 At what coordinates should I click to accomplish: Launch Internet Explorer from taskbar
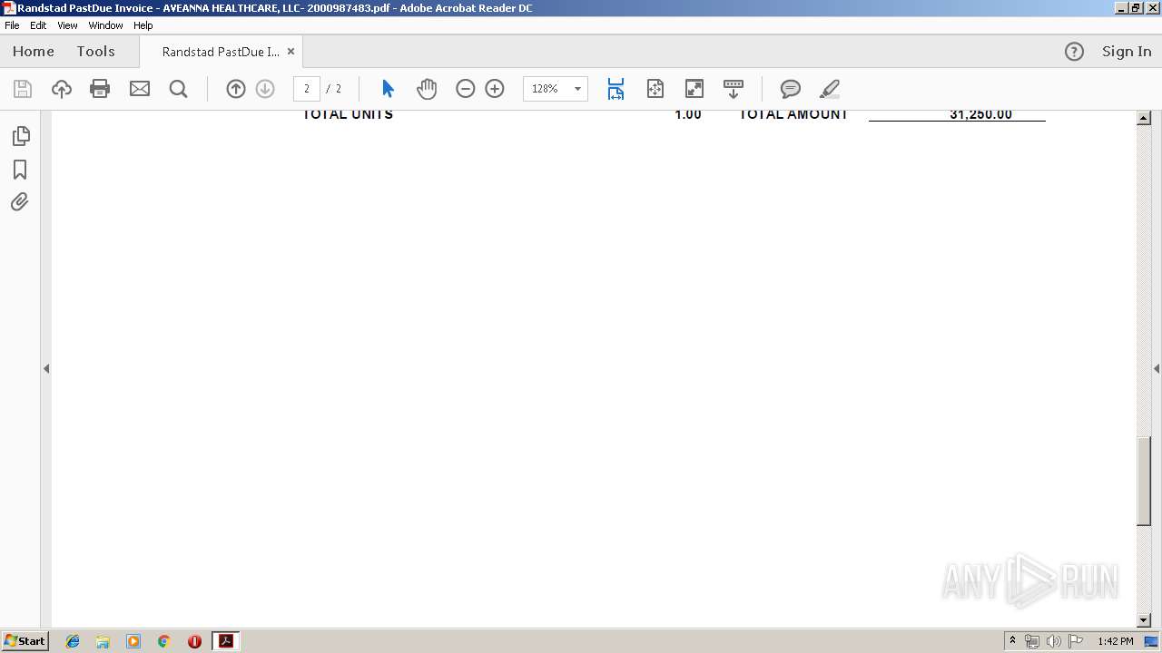[73, 641]
